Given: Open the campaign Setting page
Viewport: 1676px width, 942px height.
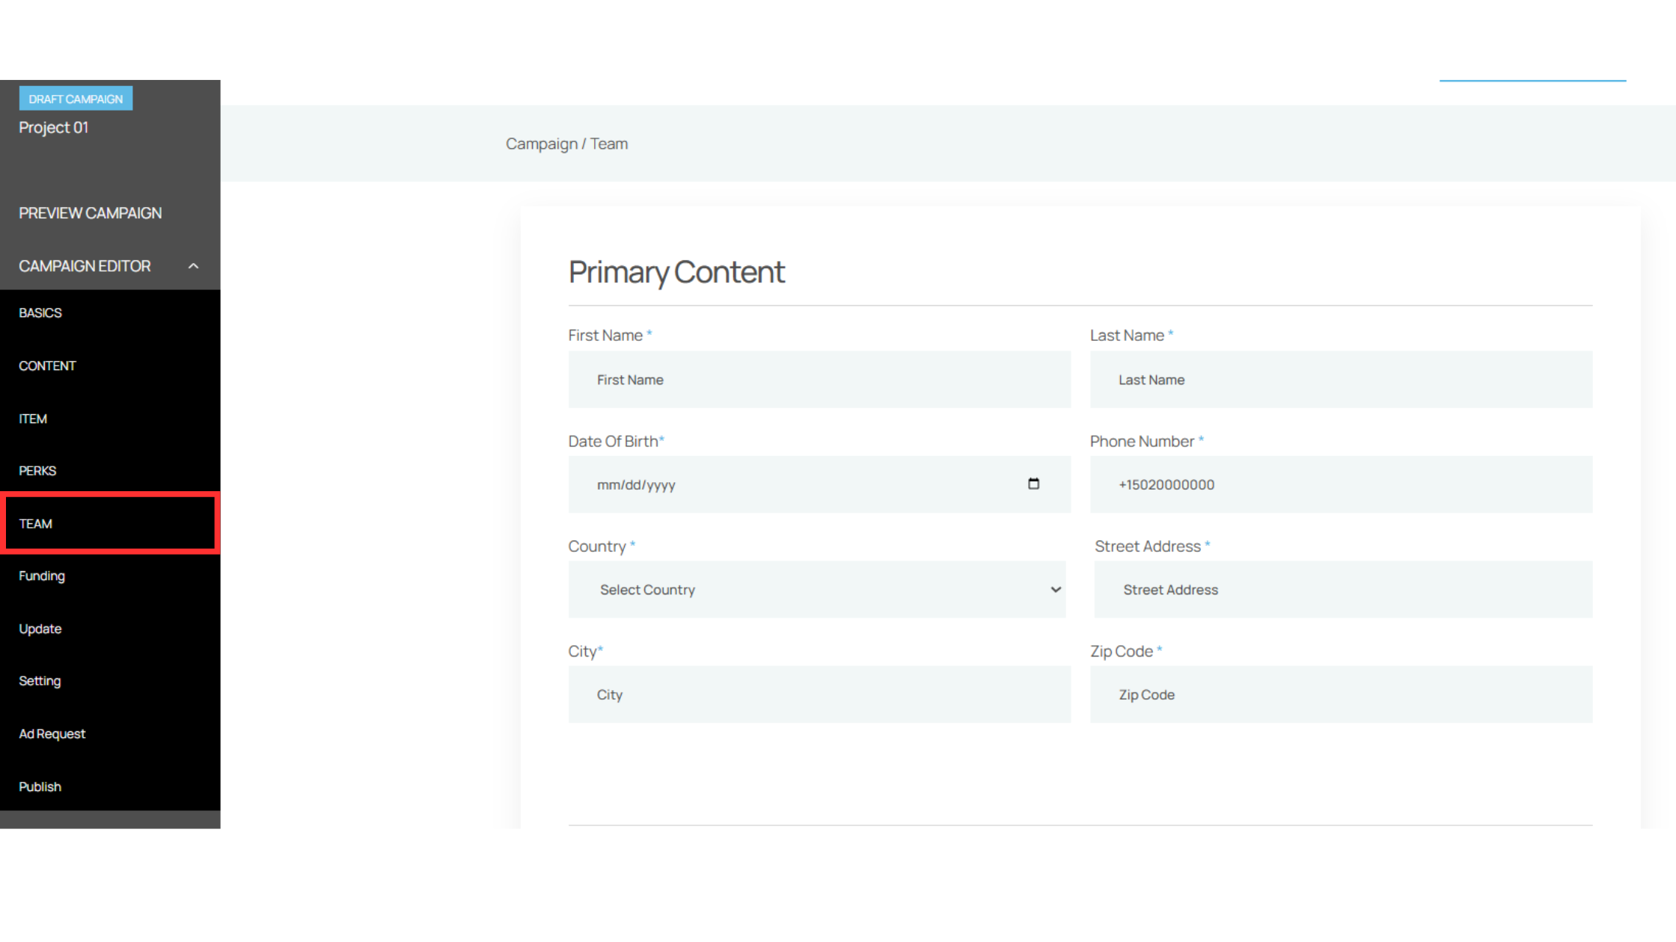Looking at the screenshot, I should (40, 681).
